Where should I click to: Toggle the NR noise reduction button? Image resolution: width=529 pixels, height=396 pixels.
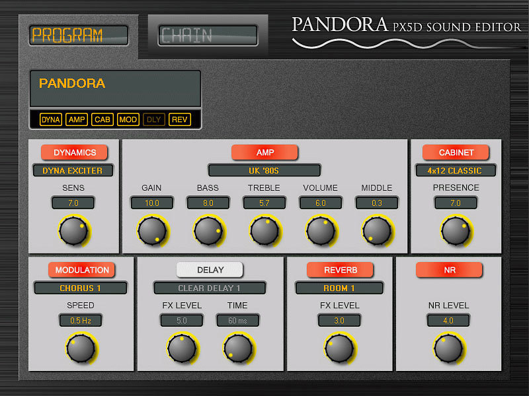coord(449,270)
